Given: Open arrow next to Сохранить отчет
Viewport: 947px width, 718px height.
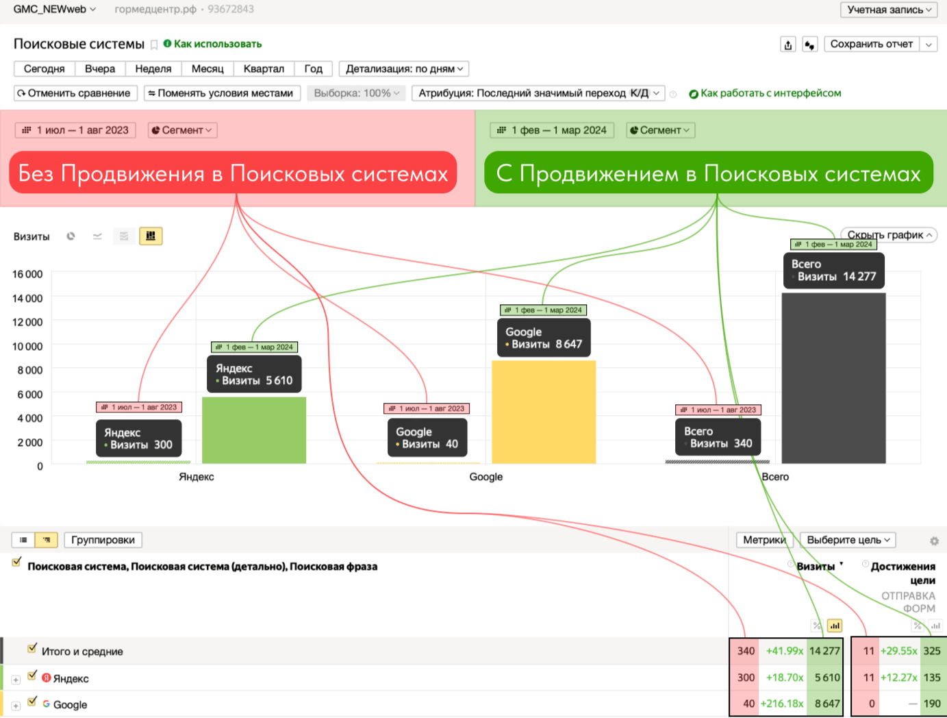Looking at the screenshot, I should (x=929, y=45).
